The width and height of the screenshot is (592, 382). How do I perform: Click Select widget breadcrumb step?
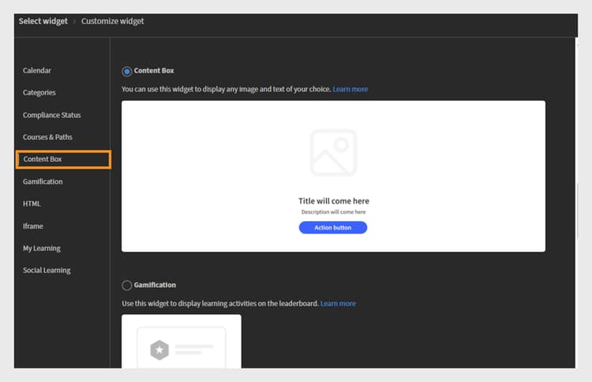click(x=43, y=21)
